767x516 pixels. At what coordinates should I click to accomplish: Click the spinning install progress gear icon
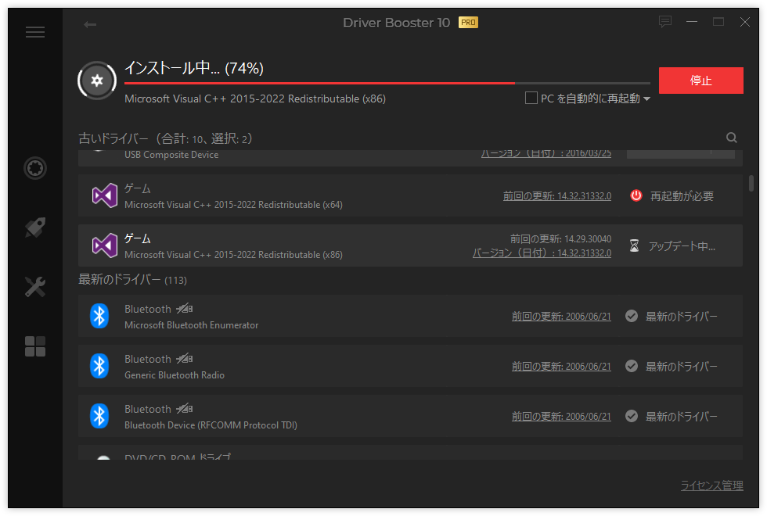[97, 81]
